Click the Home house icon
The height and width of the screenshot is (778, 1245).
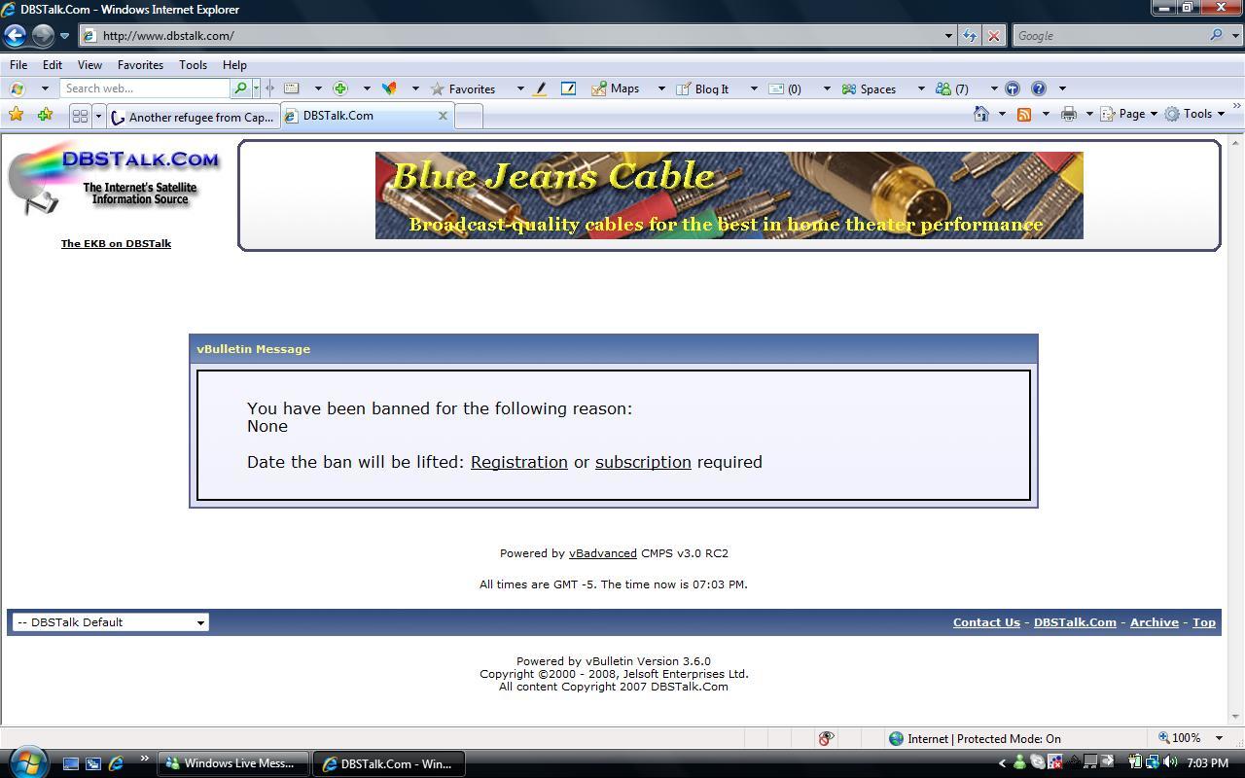981,114
